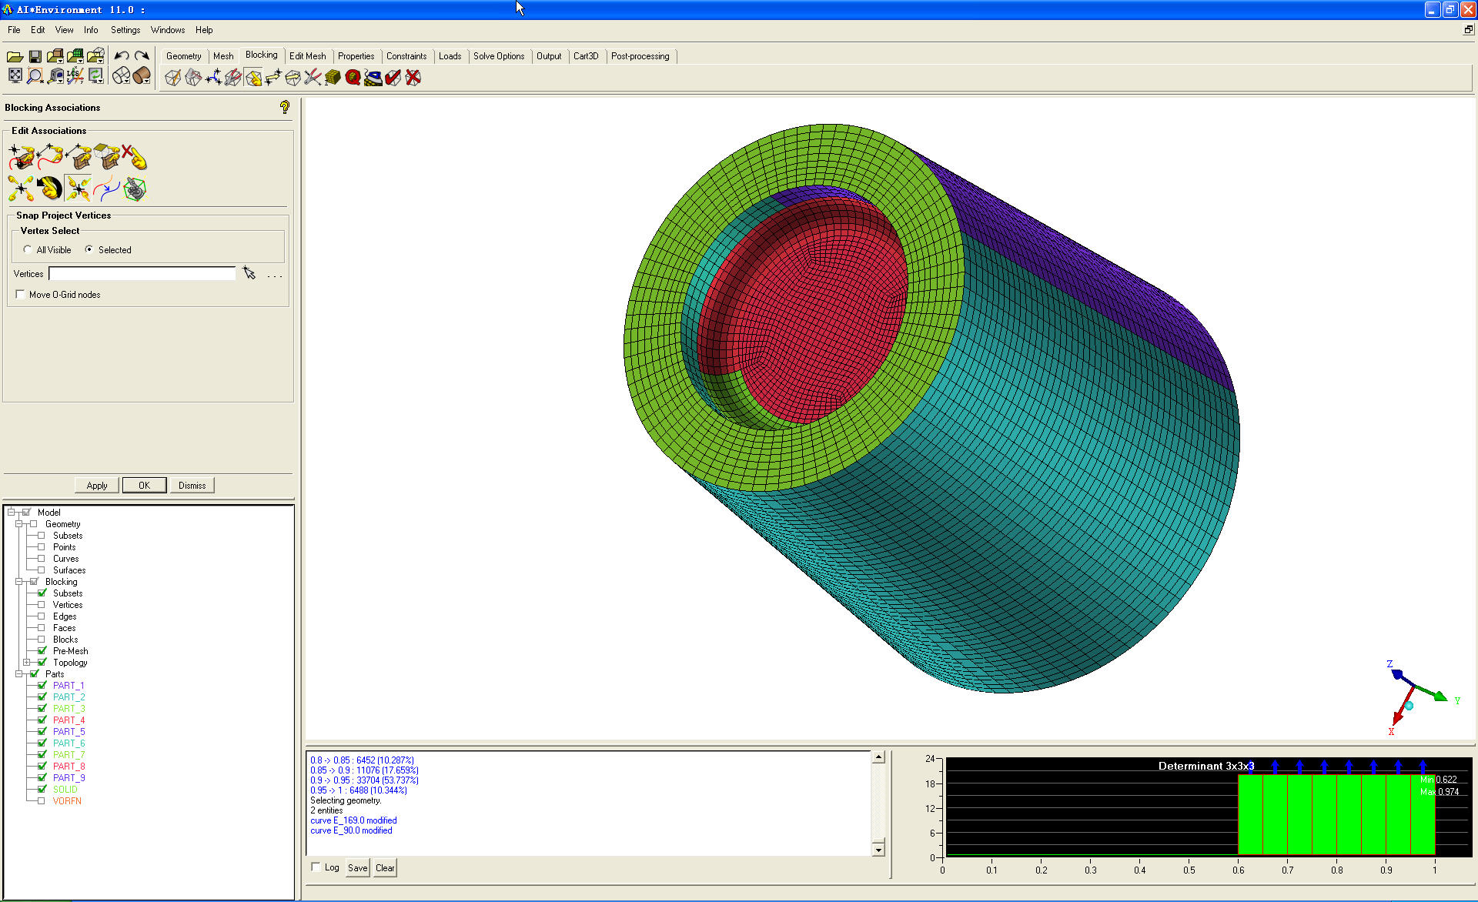Click the Disassociate from Geometry icon
The image size is (1478, 902).
(x=134, y=157)
